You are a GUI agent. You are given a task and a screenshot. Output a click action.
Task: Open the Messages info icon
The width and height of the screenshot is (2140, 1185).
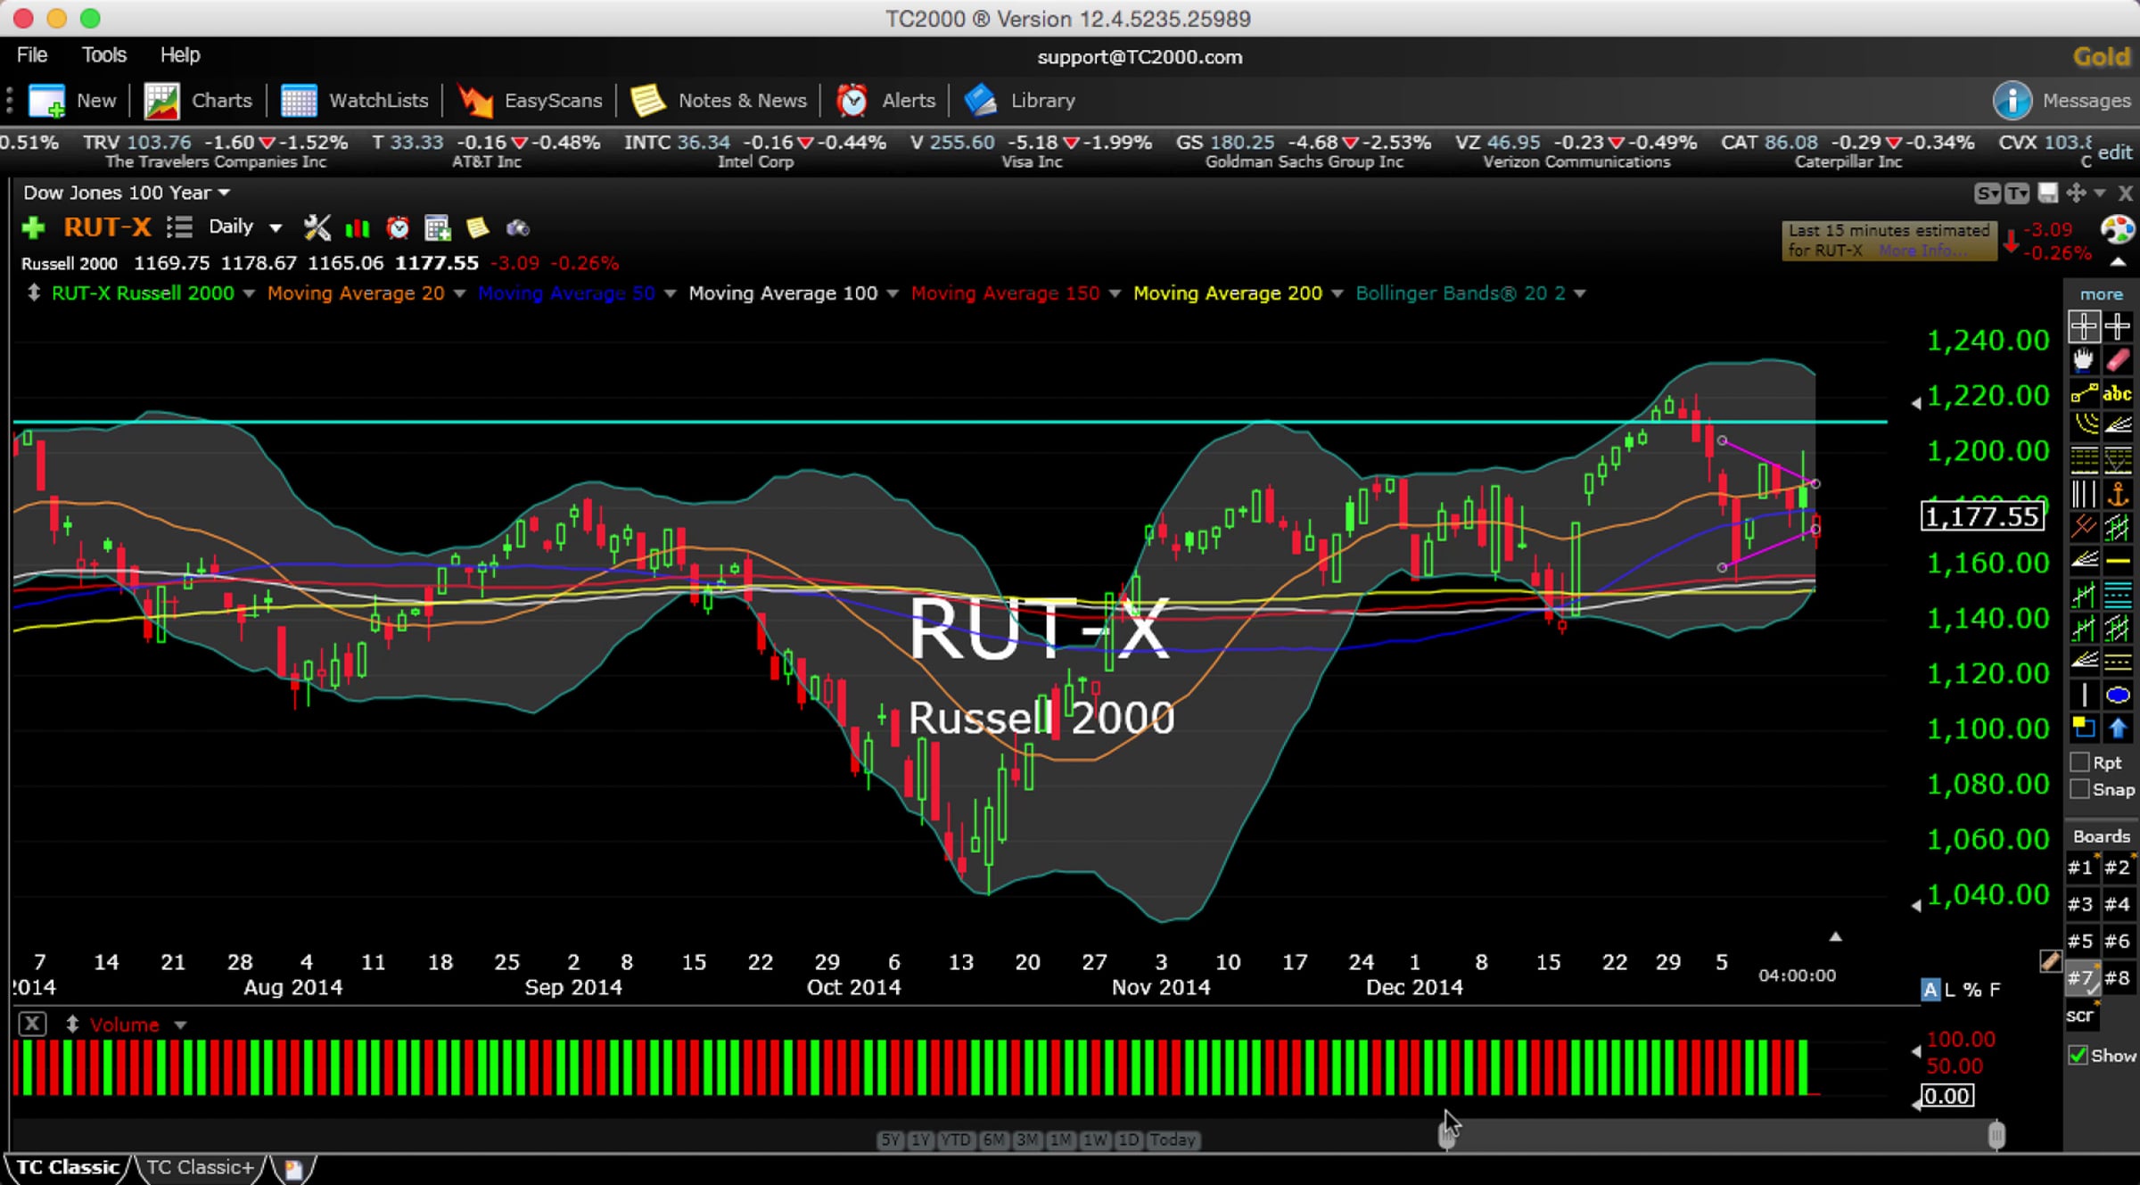[2012, 100]
